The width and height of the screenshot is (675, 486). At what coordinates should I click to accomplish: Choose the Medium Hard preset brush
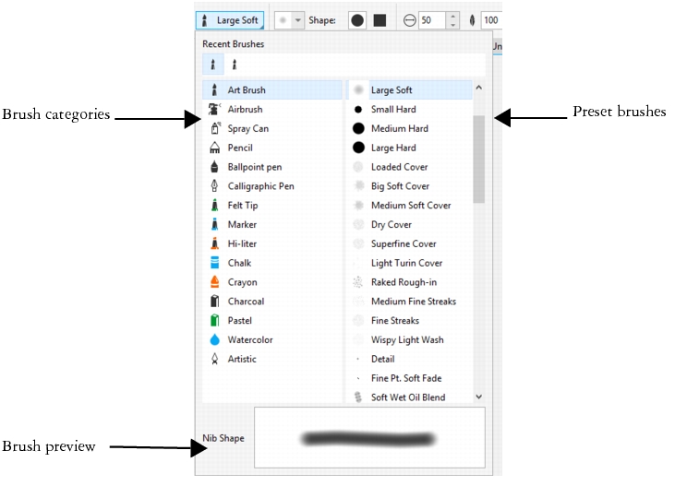(x=399, y=129)
